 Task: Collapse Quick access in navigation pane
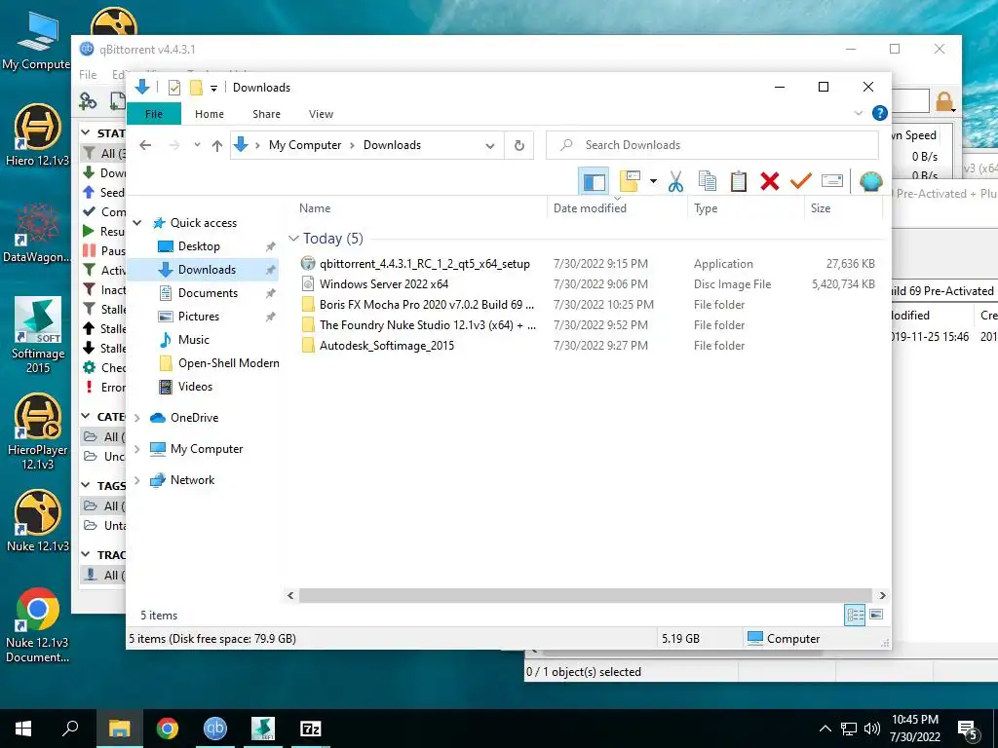[136, 223]
